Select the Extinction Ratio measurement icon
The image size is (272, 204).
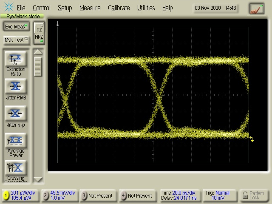pyautogui.click(x=16, y=59)
